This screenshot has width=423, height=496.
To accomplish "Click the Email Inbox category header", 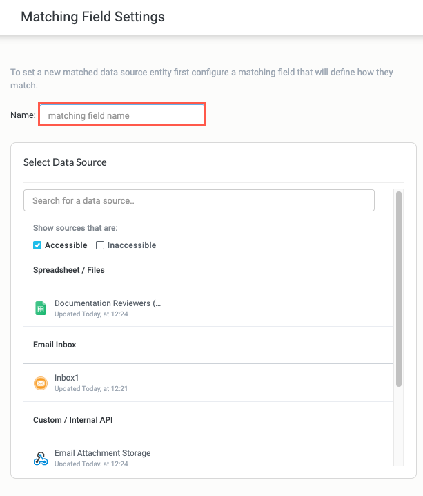I will click(x=55, y=345).
